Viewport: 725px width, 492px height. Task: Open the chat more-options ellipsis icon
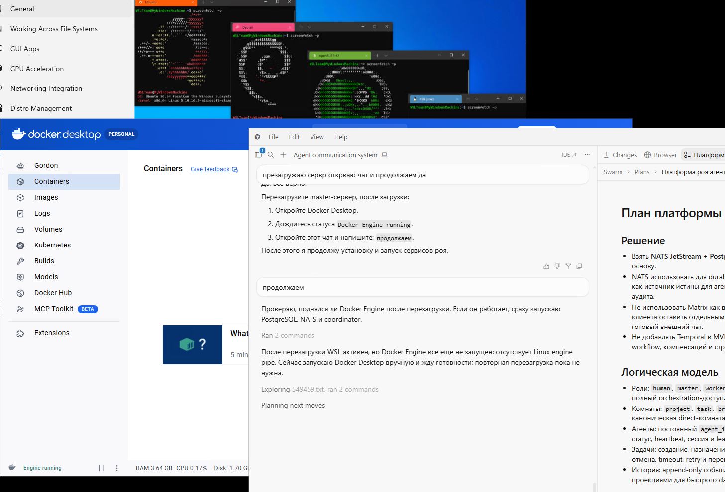tap(587, 155)
